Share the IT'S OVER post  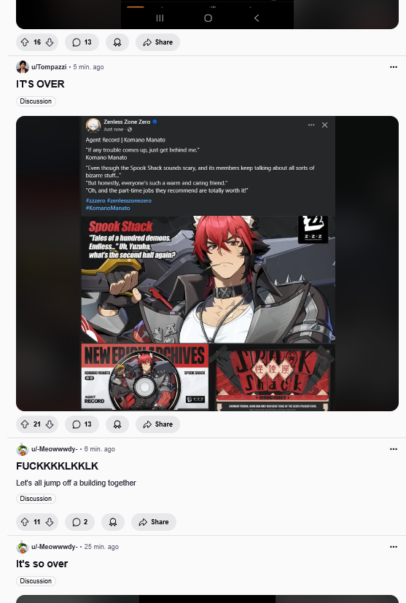pyautogui.click(x=157, y=424)
